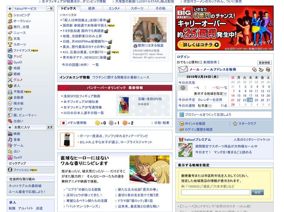This screenshot has width=284, height=212.
Task: Click the 検索 region search button
Action: [257, 192]
